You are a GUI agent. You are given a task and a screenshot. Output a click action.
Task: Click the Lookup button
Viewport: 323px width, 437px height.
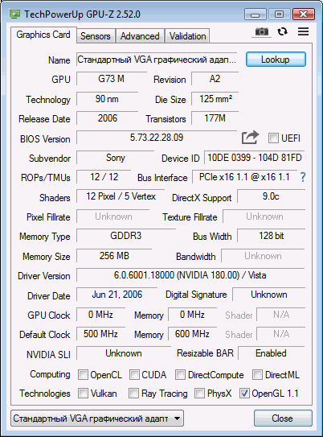point(276,60)
